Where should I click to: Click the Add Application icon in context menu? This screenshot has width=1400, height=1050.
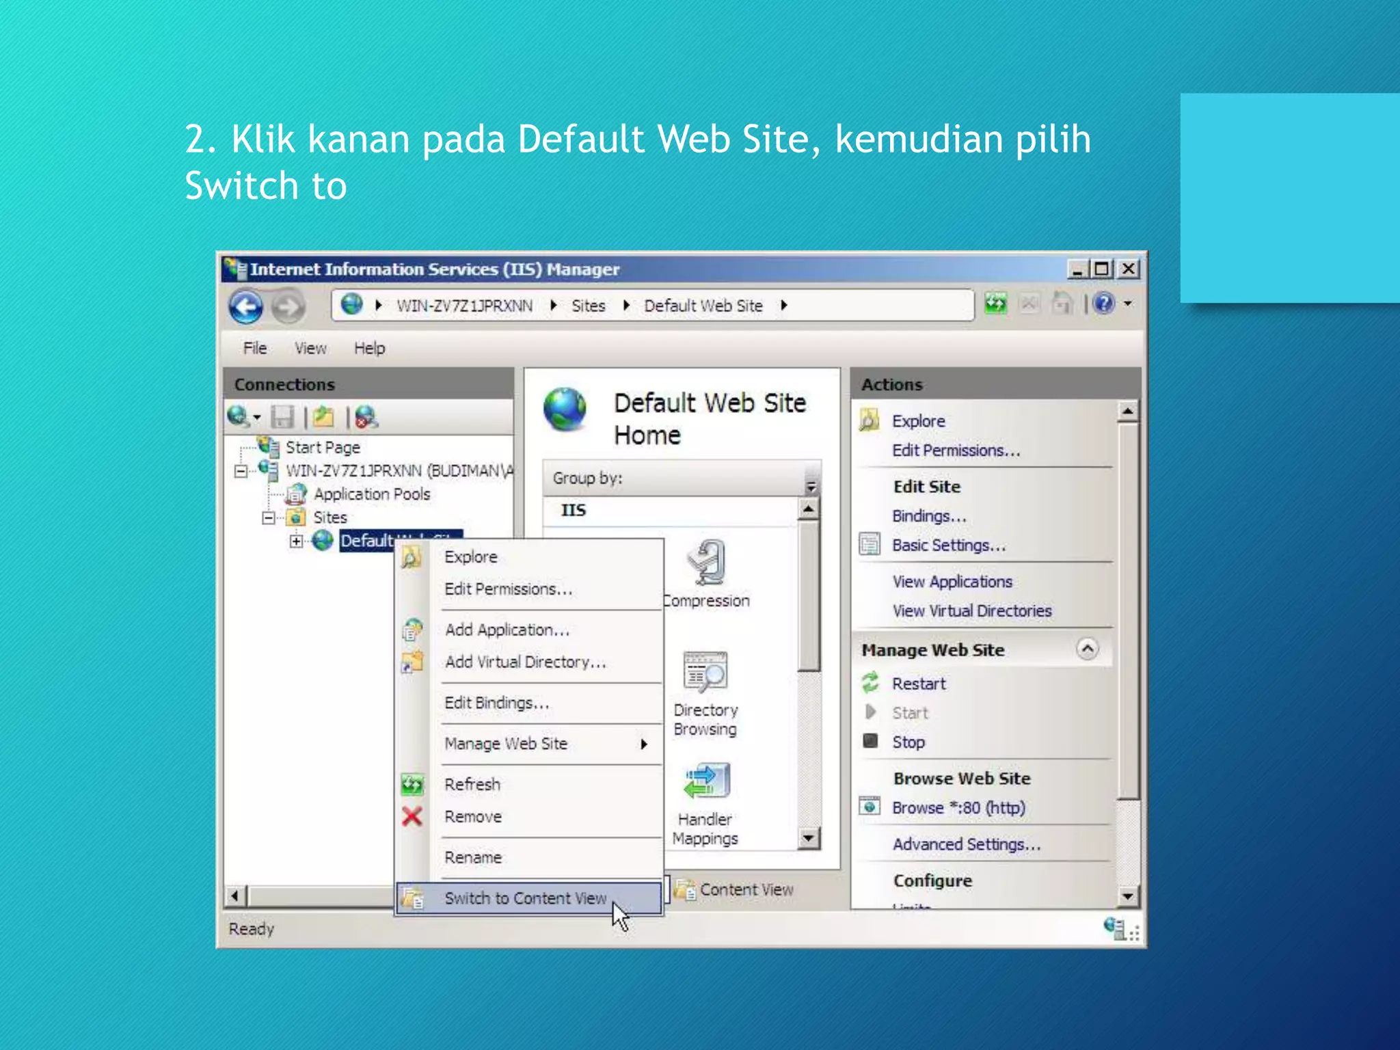point(412,630)
